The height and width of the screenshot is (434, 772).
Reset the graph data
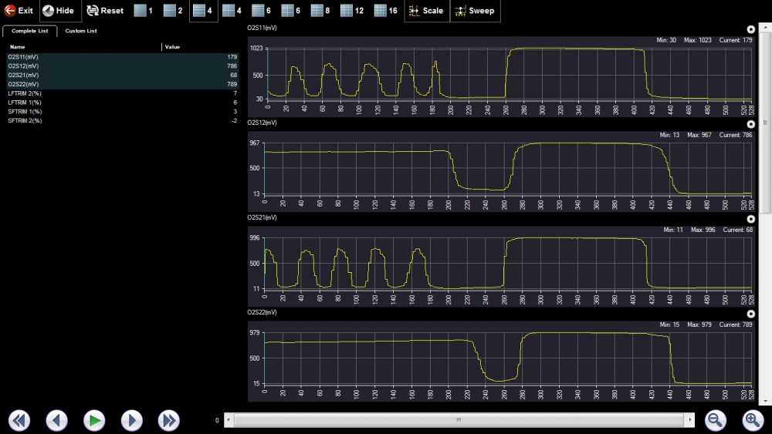coord(105,11)
